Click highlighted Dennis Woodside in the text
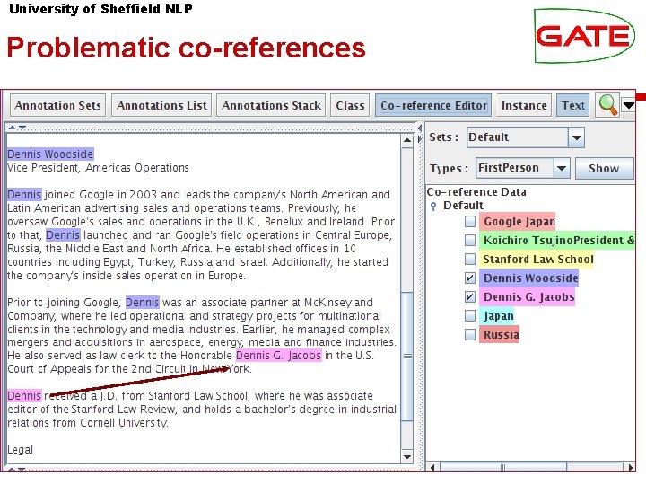Screen dimensions: 646x485 (x=50, y=154)
